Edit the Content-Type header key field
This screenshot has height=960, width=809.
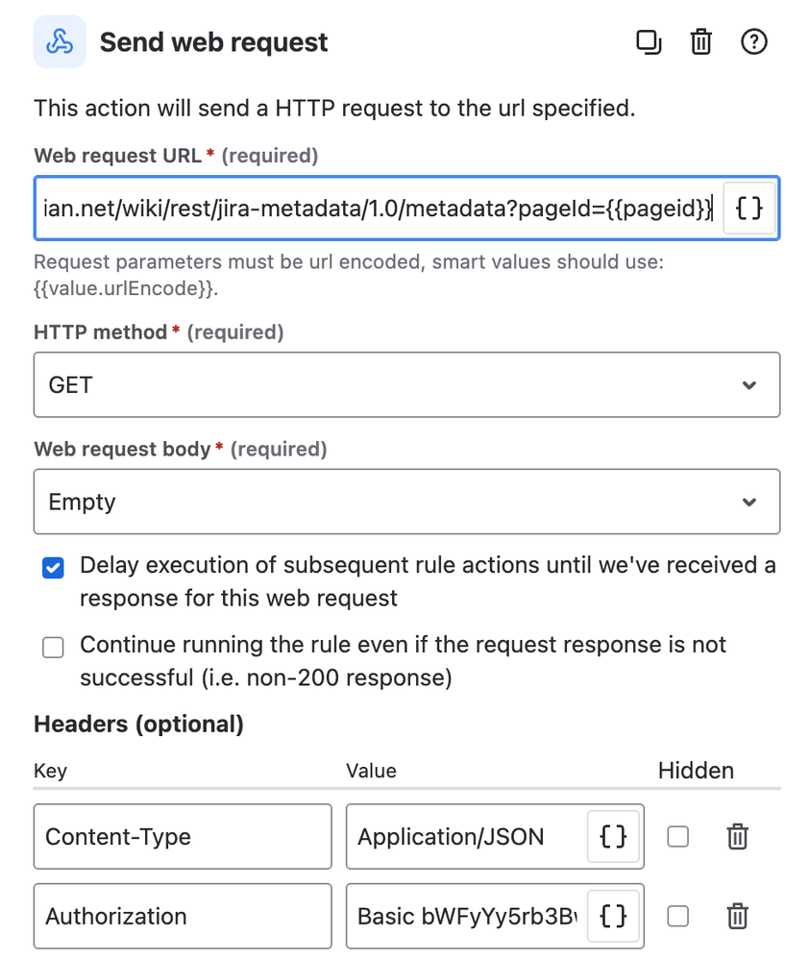click(183, 836)
